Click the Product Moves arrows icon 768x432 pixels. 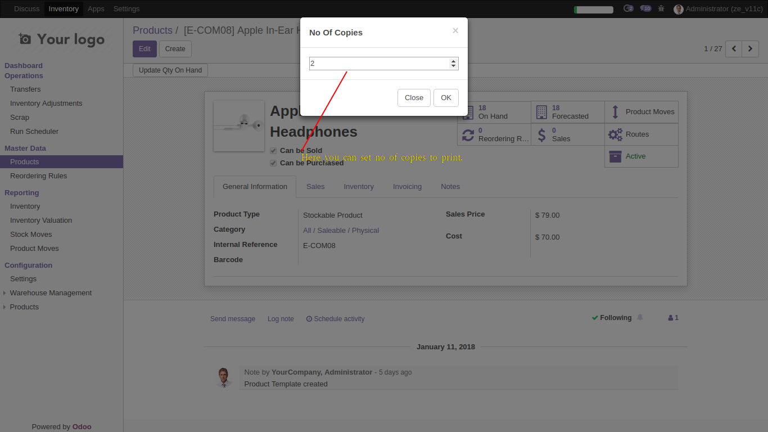coord(615,112)
